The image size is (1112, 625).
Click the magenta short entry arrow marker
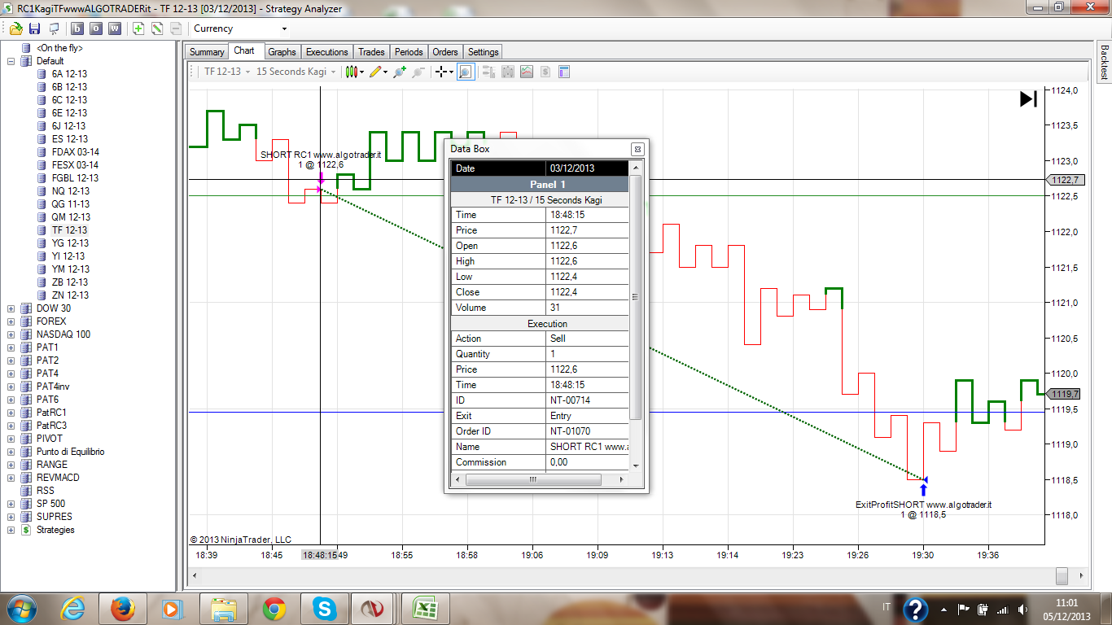[x=321, y=178]
